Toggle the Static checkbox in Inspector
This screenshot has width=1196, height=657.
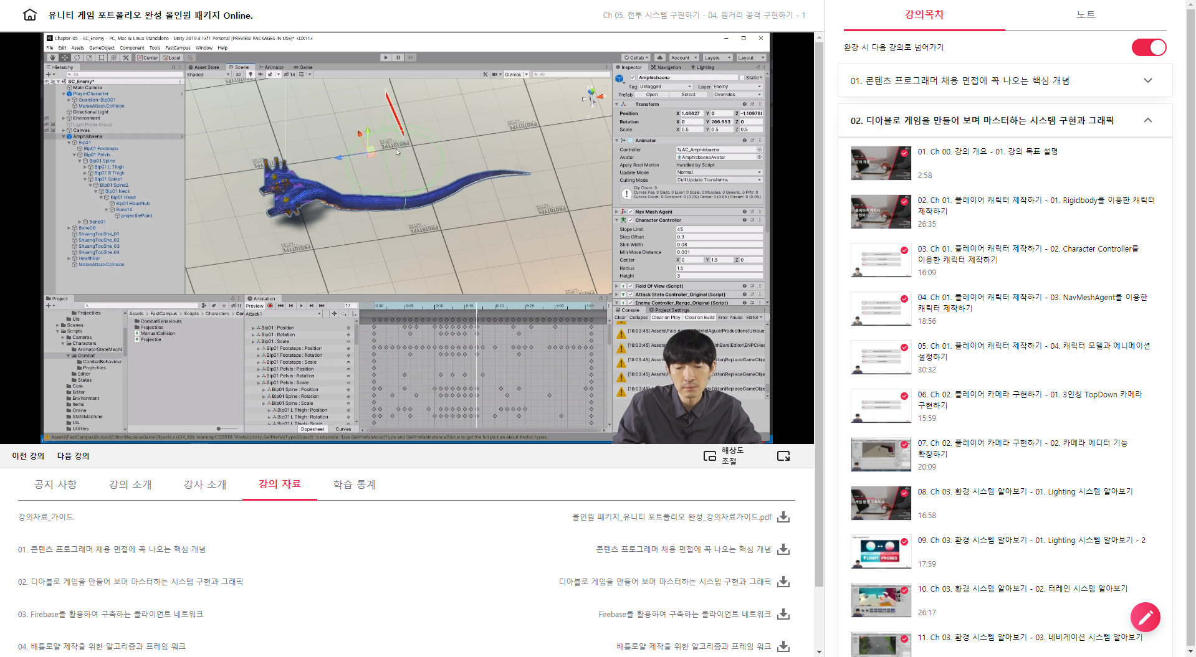tap(742, 78)
